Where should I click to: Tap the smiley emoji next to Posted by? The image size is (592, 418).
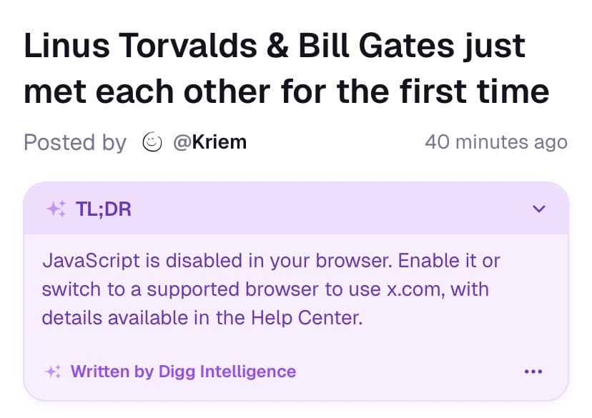pyautogui.click(x=153, y=142)
